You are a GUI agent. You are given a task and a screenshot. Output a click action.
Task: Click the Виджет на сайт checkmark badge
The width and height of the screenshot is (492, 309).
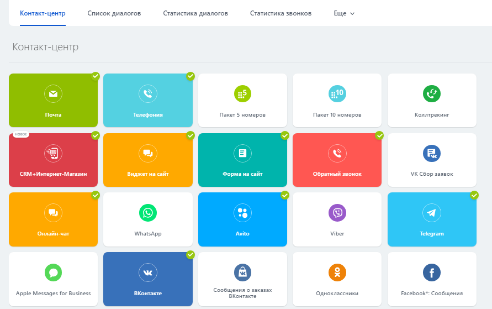pyautogui.click(x=191, y=135)
